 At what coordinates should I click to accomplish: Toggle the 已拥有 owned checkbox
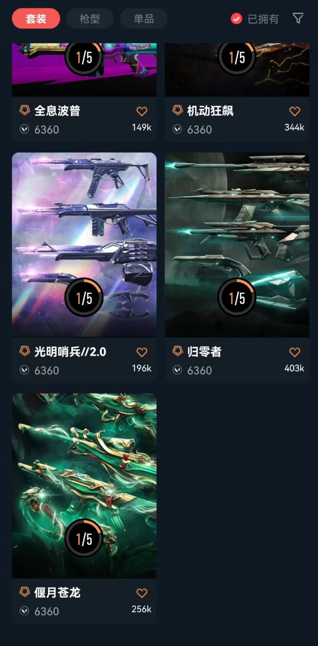pyautogui.click(x=236, y=19)
